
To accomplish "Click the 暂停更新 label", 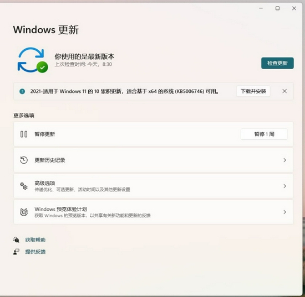I will (45, 134).
